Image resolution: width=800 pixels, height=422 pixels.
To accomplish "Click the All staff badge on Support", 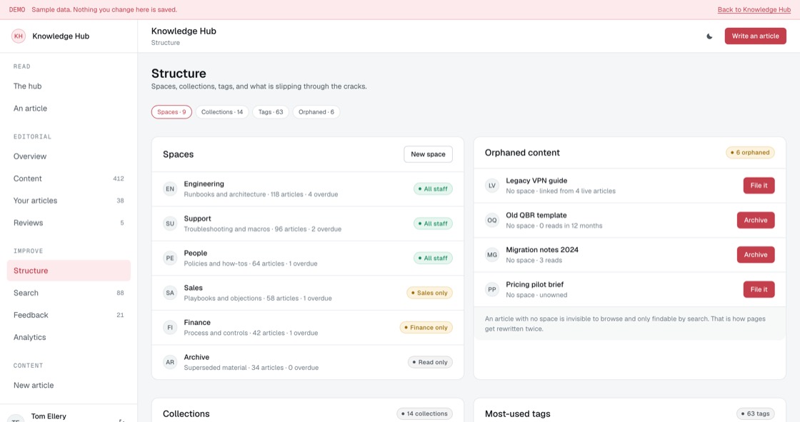I will click(x=433, y=223).
